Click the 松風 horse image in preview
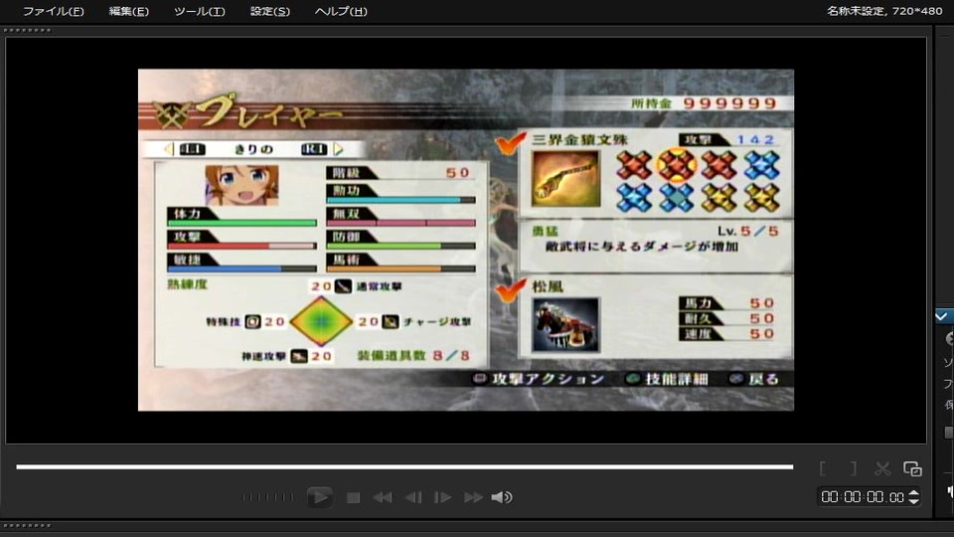Screen dimensions: 954x537 565,325
